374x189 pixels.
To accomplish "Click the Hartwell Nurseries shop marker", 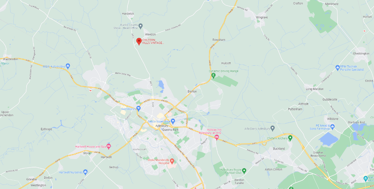I will tap(85, 172).
